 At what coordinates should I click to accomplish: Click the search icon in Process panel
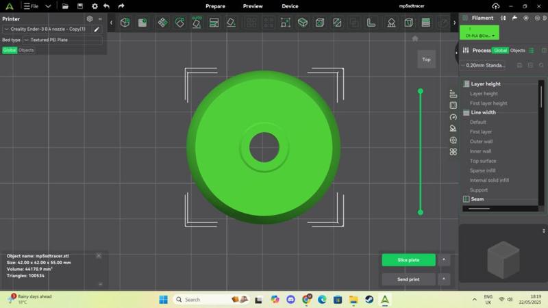(x=541, y=65)
